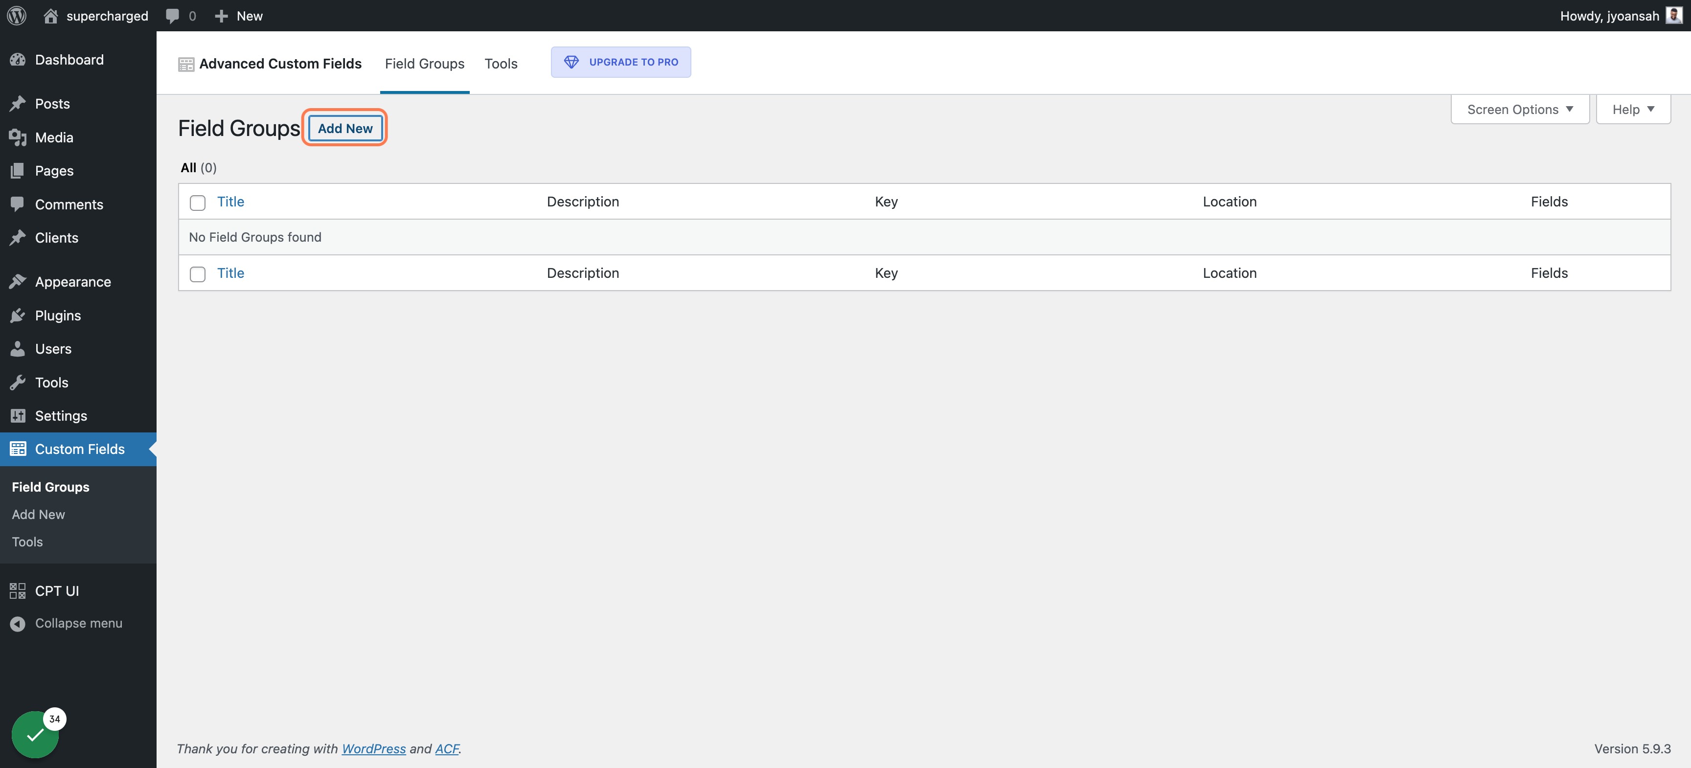Click the Pages icon in sidebar
Image resolution: width=1691 pixels, height=768 pixels.
[x=18, y=171]
